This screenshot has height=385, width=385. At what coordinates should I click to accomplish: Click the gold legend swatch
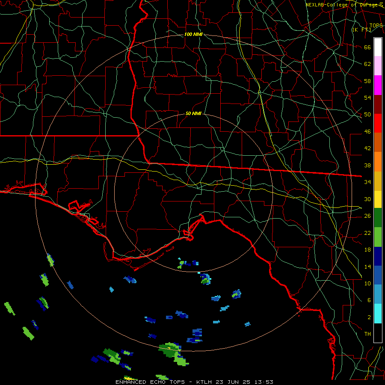pyautogui.click(x=378, y=181)
